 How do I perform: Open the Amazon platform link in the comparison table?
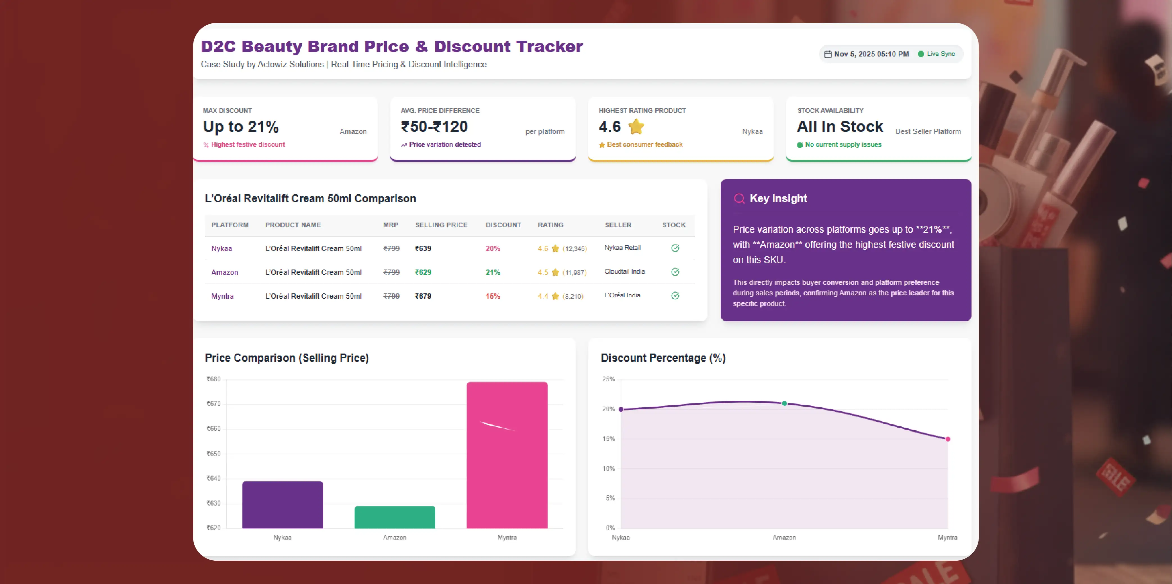(224, 272)
